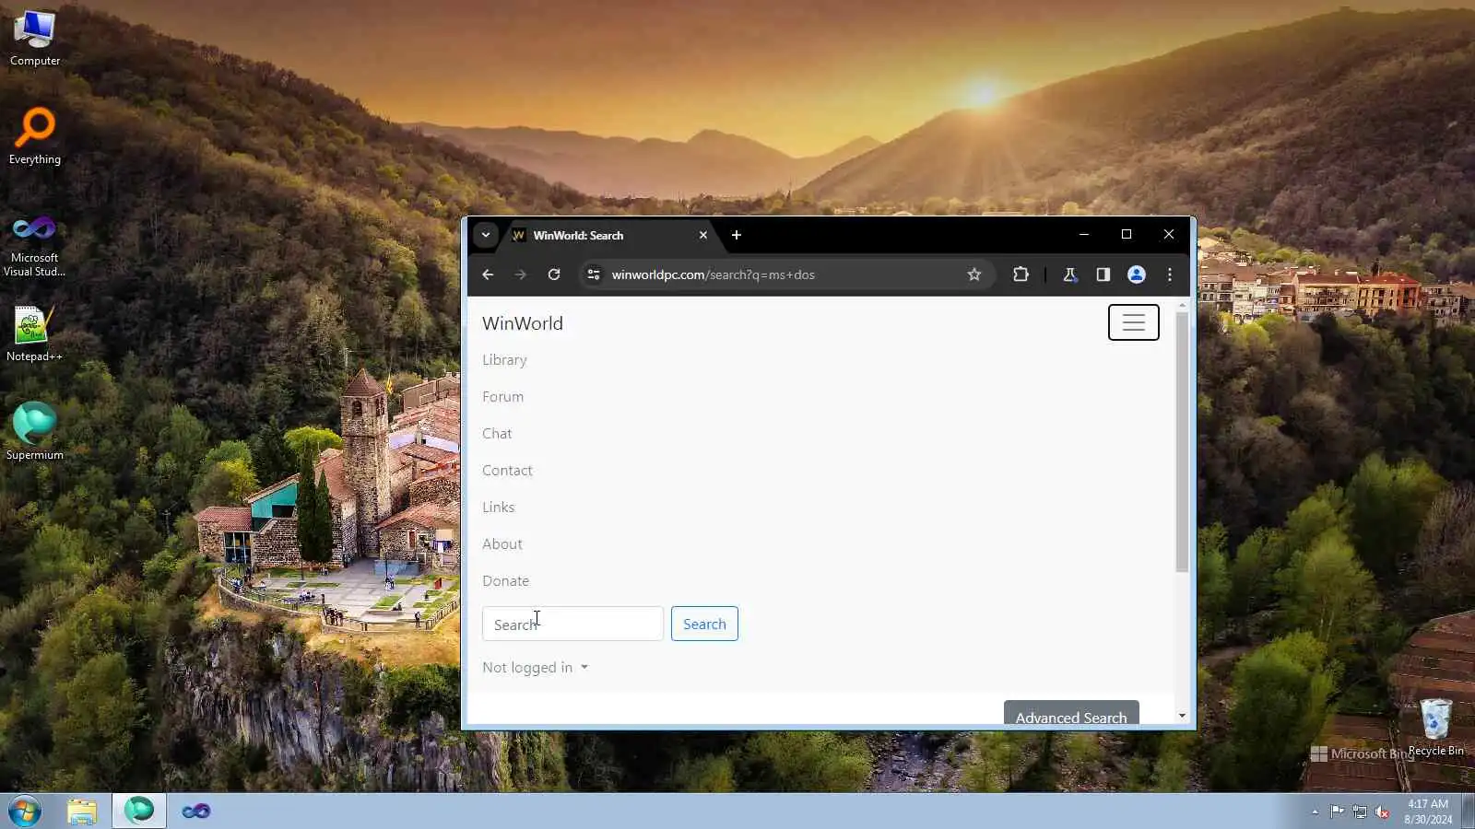Open Microsoft Visual Studio desktop shortcut
Viewport: 1475px width, 829px height.
pyautogui.click(x=35, y=245)
